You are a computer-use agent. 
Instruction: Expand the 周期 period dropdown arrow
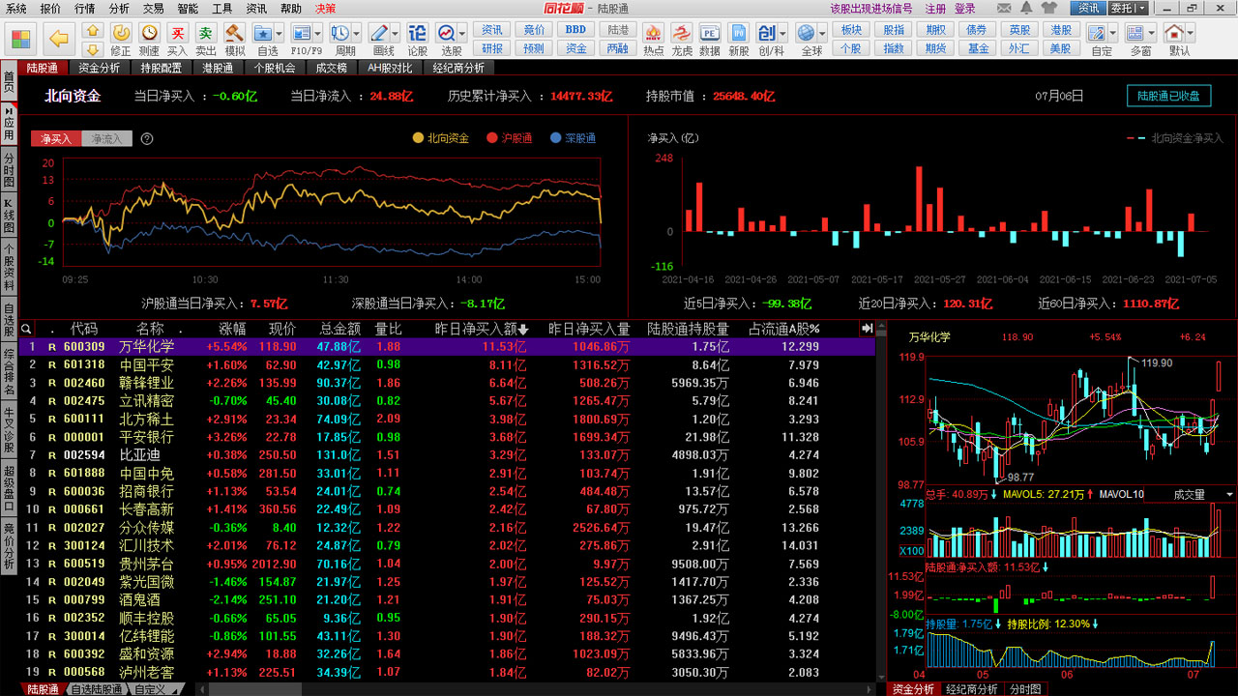[x=357, y=33]
